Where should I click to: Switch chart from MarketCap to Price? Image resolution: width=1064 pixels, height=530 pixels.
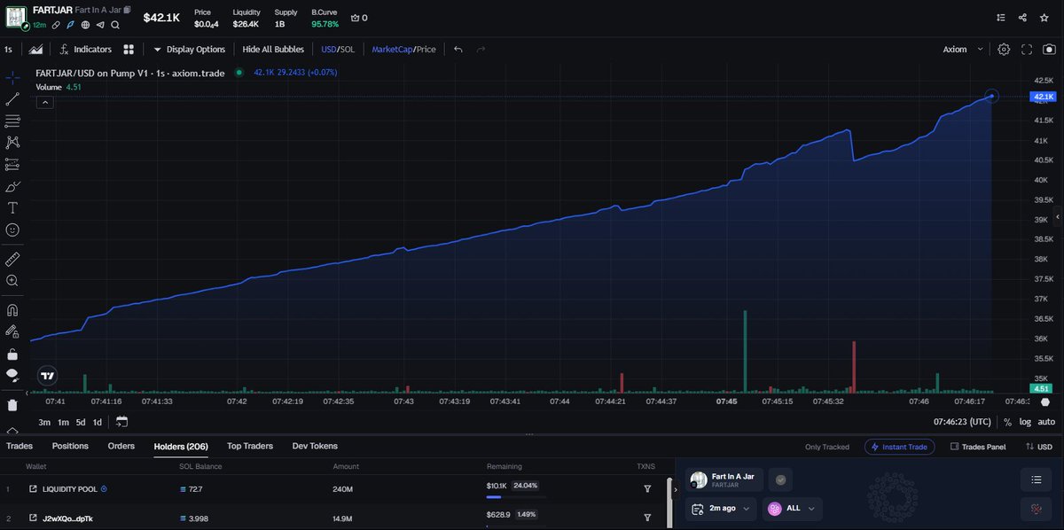click(x=426, y=50)
